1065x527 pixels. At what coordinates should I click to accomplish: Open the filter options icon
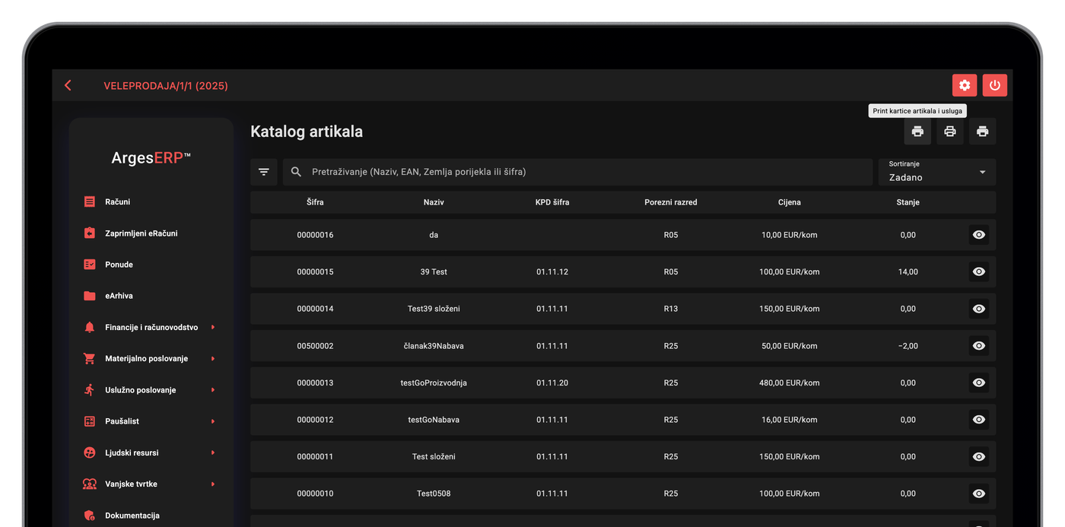264,172
